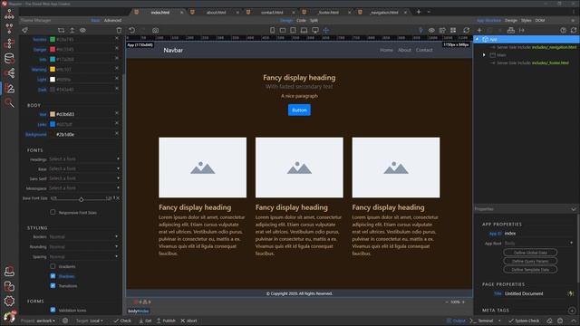Switch to the Split view tab
Image resolution: width=580 pixels, height=326 pixels.
314,20
